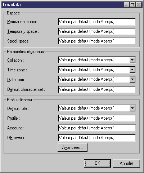Expand the Collation dropdown arrow
This screenshot has height=173, width=144.
coord(132,60)
